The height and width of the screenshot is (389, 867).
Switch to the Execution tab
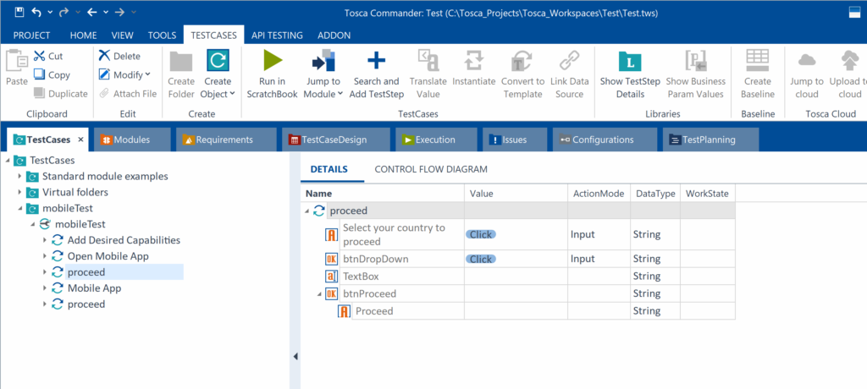(x=435, y=140)
